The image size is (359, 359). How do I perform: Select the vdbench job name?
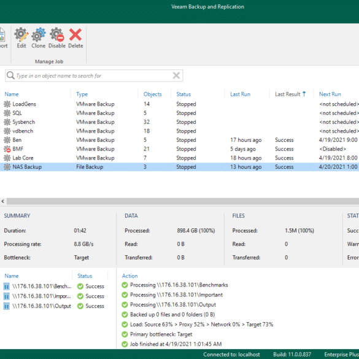(23, 131)
